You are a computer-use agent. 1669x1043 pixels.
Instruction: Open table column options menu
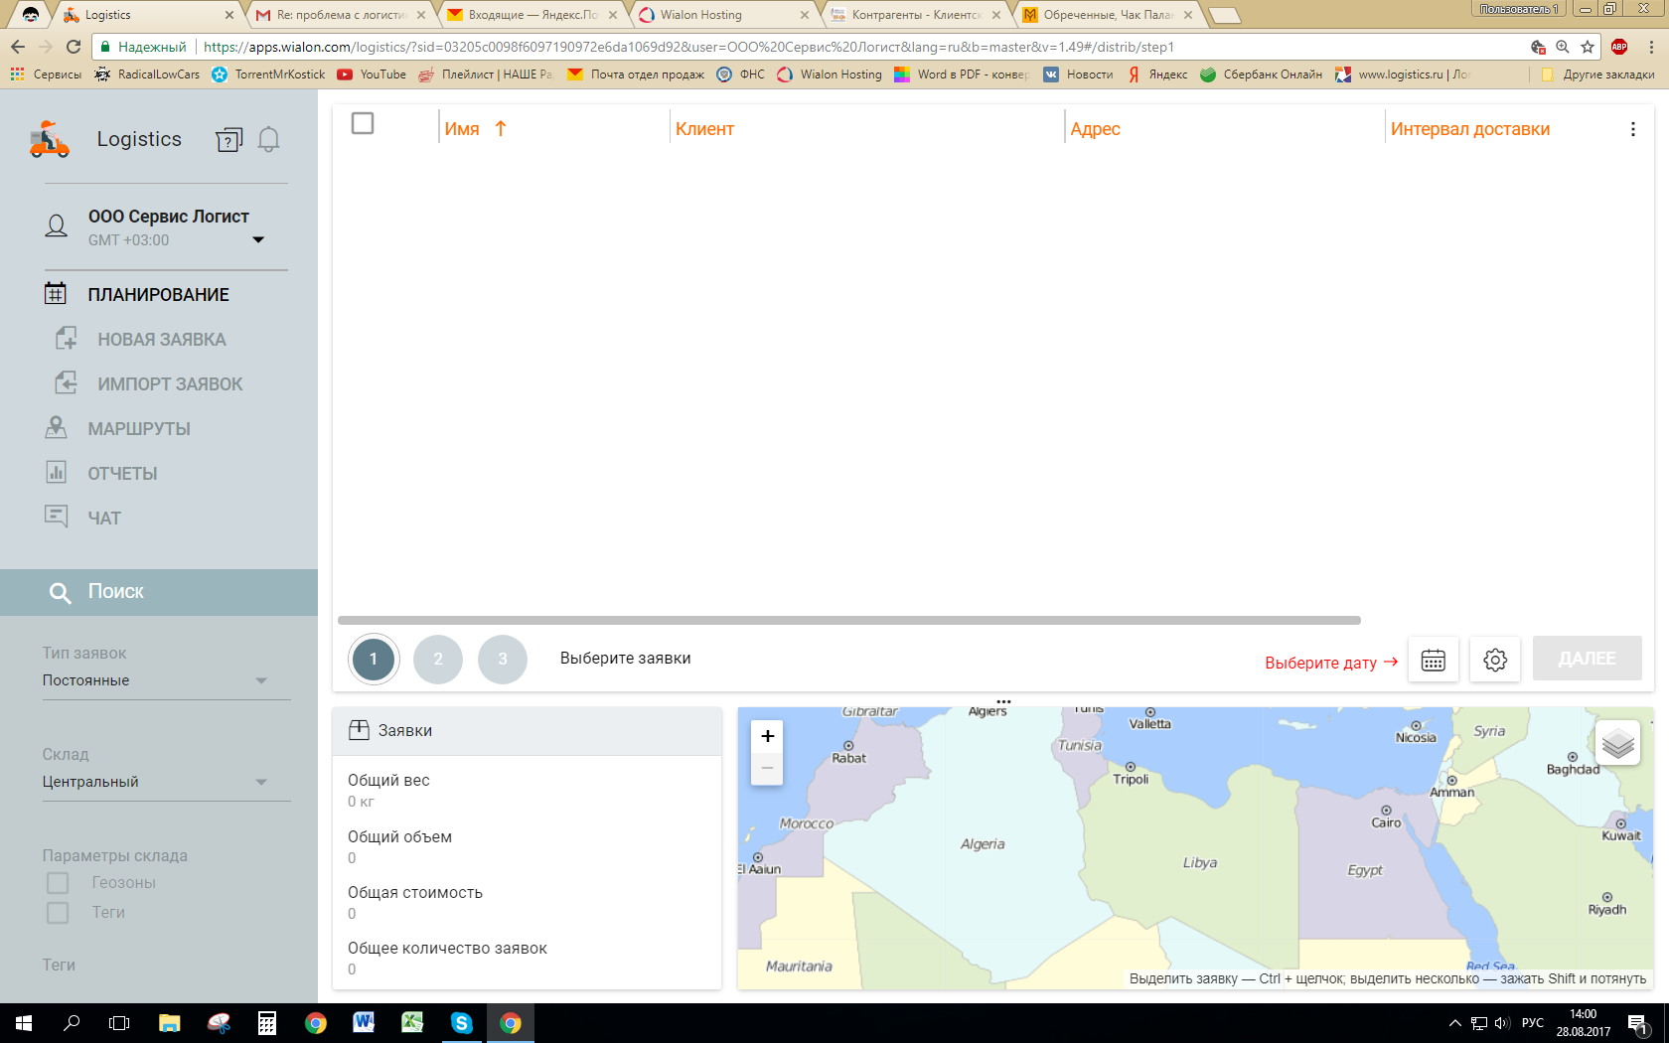[1632, 129]
